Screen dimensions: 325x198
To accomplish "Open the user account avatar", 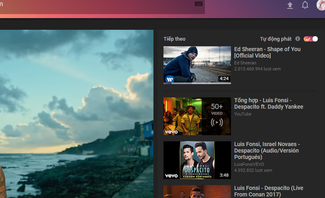I will coord(321,5).
